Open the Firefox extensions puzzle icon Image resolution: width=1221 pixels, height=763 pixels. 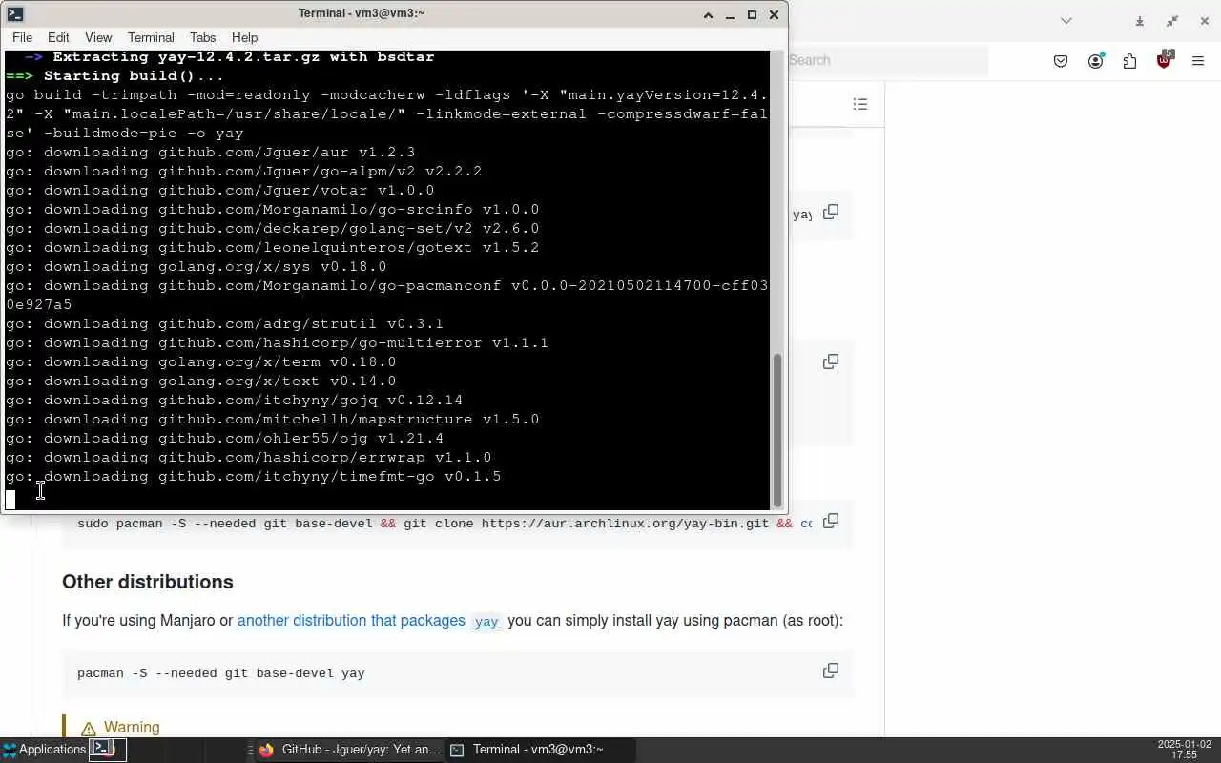pos(1129,61)
